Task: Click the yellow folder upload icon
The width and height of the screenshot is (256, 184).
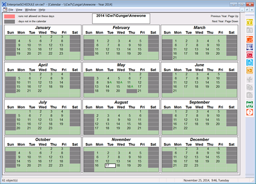Action: pos(249,22)
